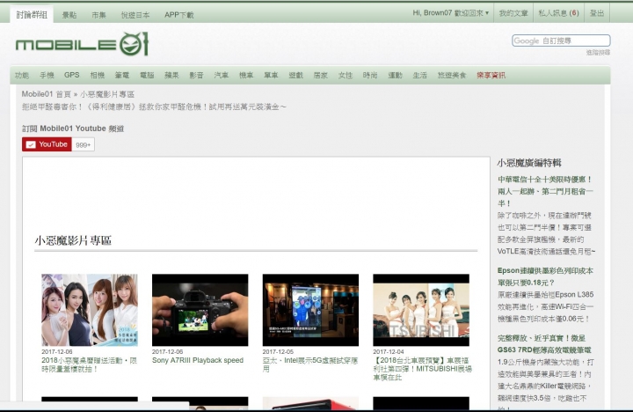
Task: Open the 功能 menu in navigation bar
Action: point(22,75)
